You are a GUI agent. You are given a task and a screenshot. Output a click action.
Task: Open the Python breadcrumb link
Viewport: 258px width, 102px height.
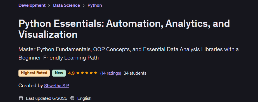pyautogui.click(x=94, y=5)
